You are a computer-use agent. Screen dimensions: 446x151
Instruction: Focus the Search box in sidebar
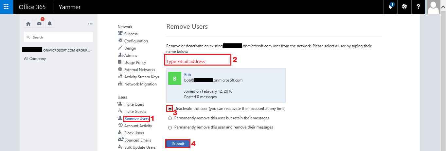click(x=59, y=37)
